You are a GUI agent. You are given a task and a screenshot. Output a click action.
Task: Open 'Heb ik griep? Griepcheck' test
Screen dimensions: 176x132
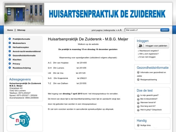pos(151,109)
